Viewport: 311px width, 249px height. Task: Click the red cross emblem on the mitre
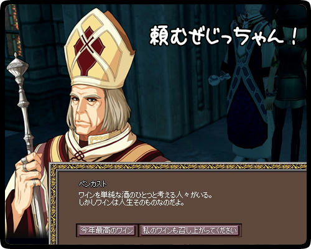[89, 49]
